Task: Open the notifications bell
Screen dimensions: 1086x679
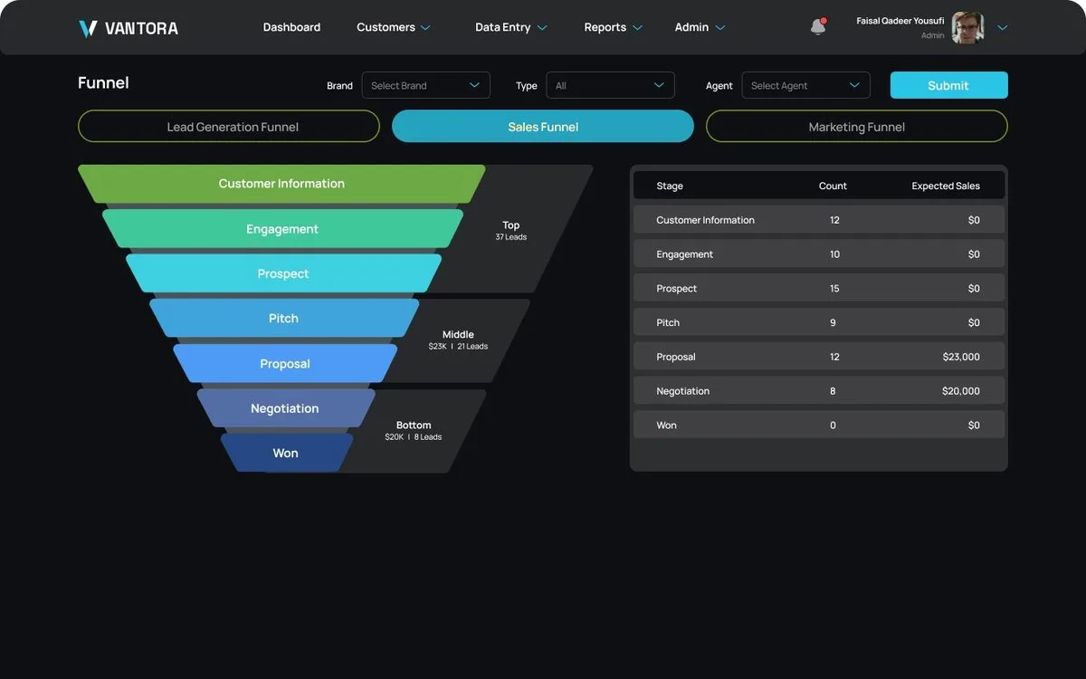Action: [x=818, y=26]
